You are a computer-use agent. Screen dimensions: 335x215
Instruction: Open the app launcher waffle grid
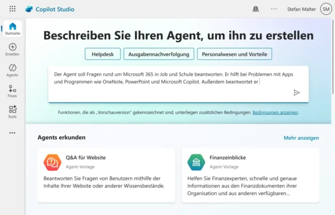pyautogui.click(x=13, y=9)
